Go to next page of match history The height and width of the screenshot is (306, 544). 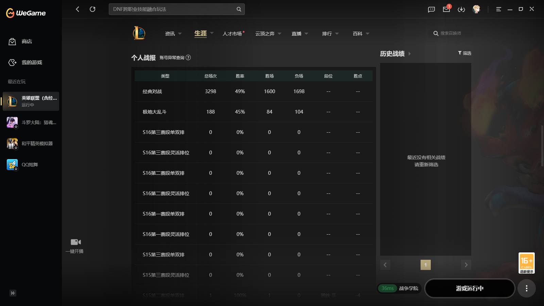tap(466, 265)
